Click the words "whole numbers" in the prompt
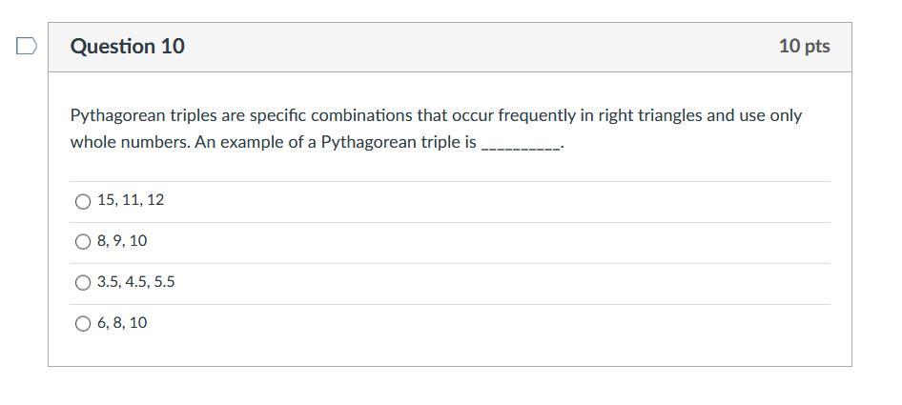Screen dimensions: 902x405 128,143
